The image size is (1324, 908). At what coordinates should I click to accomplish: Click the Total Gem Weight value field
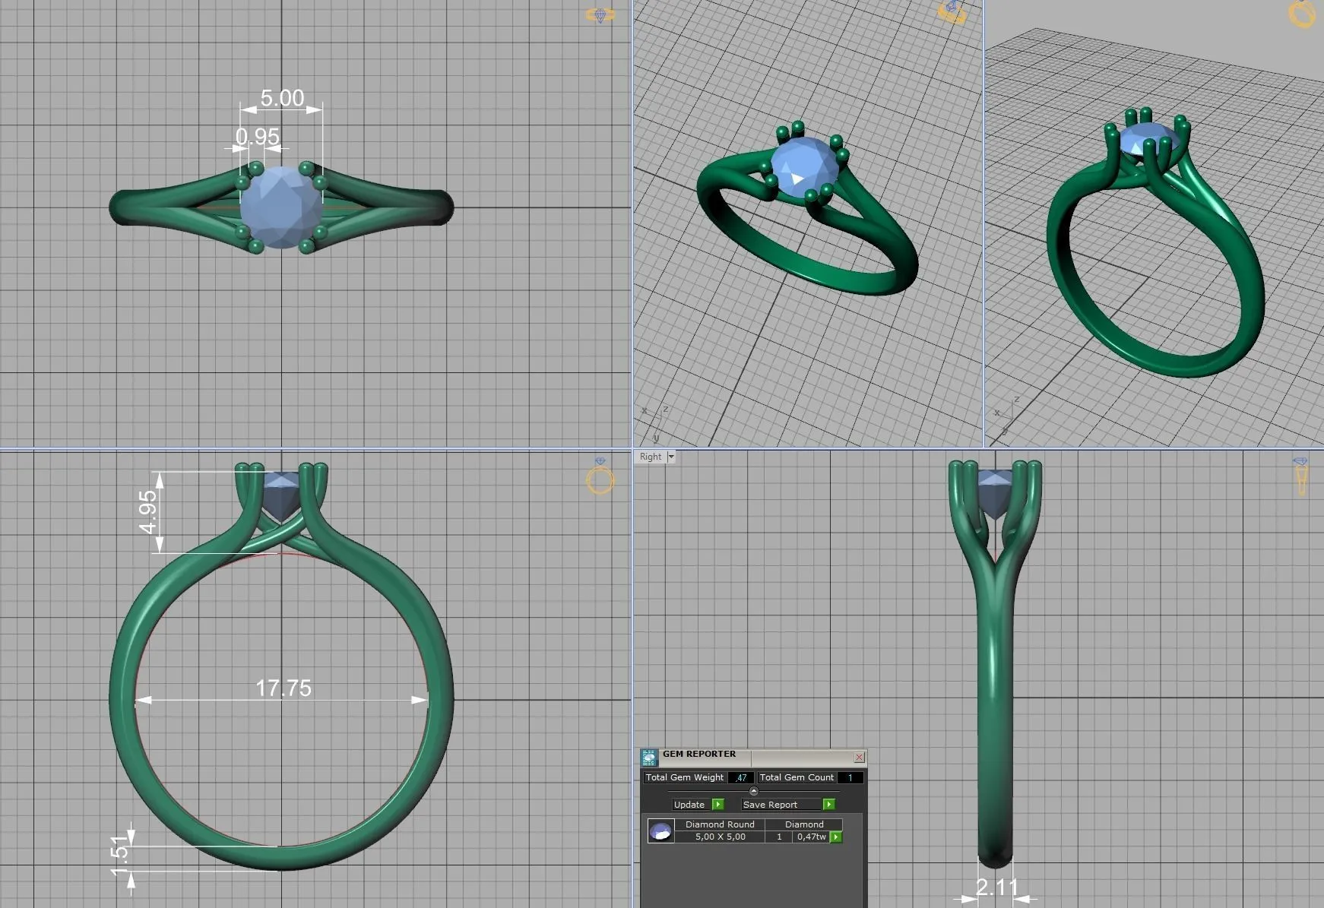pos(740,777)
